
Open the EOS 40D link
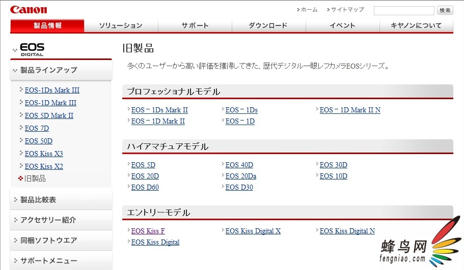point(239,165)
